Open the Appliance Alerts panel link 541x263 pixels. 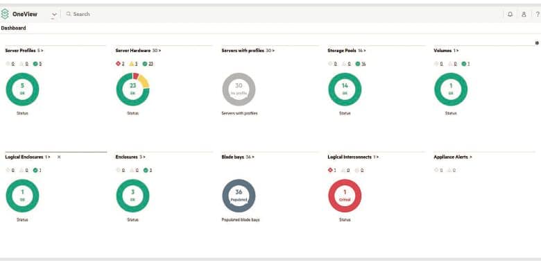point(453,157)
